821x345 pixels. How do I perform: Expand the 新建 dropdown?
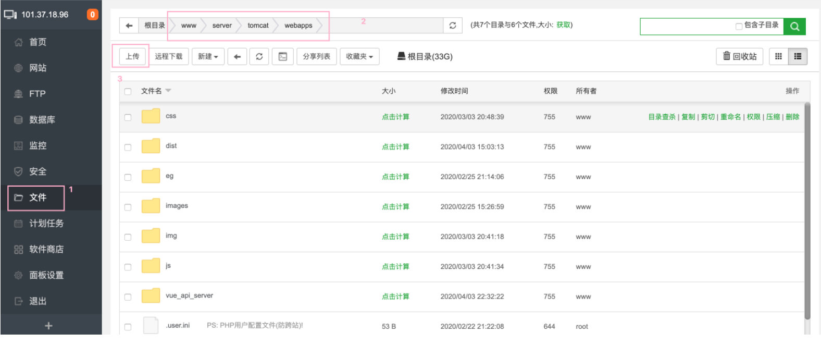coord(208,56)
